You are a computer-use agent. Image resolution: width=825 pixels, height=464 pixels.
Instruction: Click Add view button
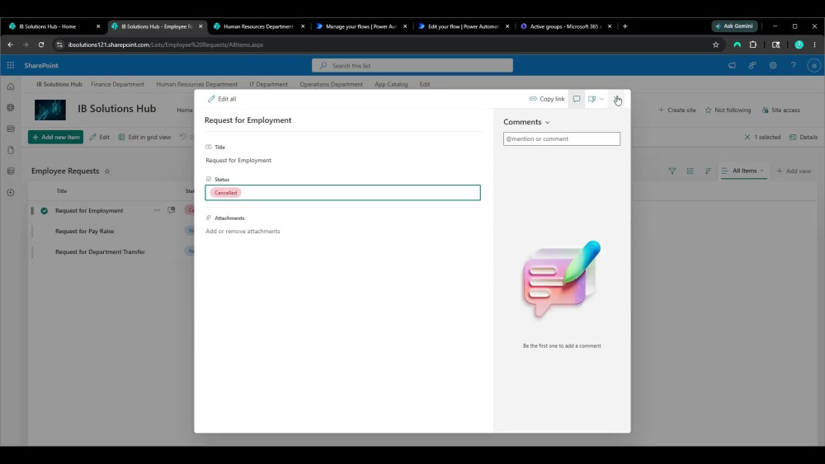pos(794,171)
